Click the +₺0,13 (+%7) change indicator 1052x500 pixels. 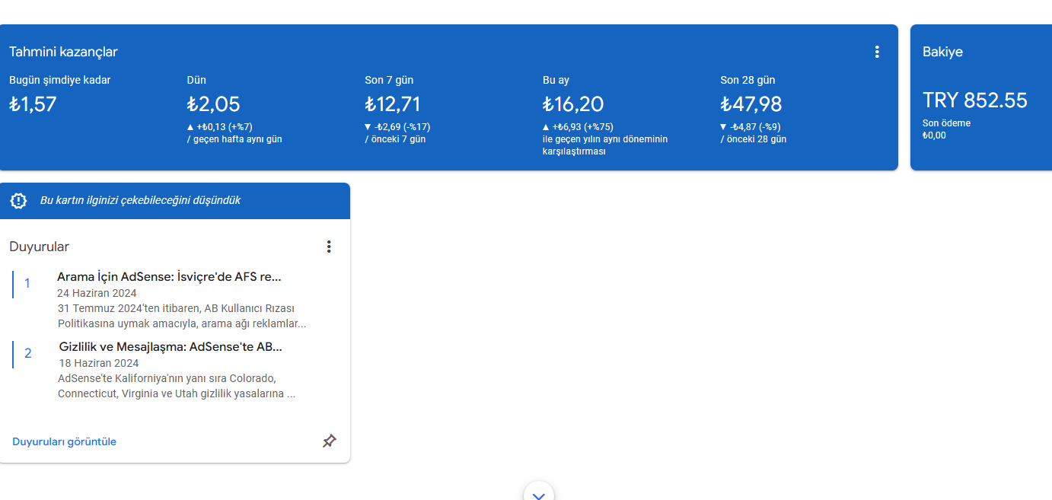tap(219, 127)
